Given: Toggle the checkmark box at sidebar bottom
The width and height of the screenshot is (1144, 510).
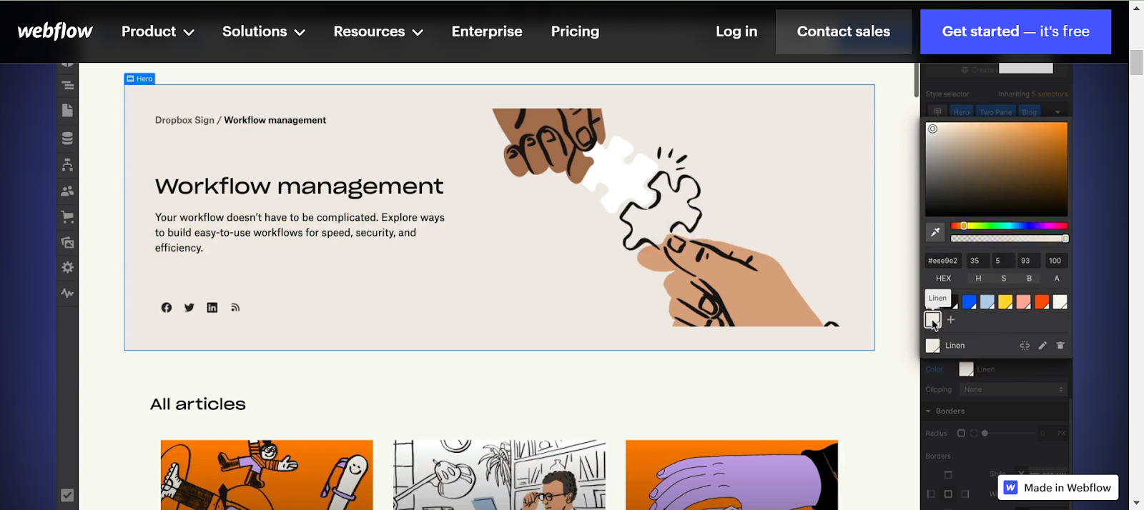Looking at the screenshot, I should point(67,495).
